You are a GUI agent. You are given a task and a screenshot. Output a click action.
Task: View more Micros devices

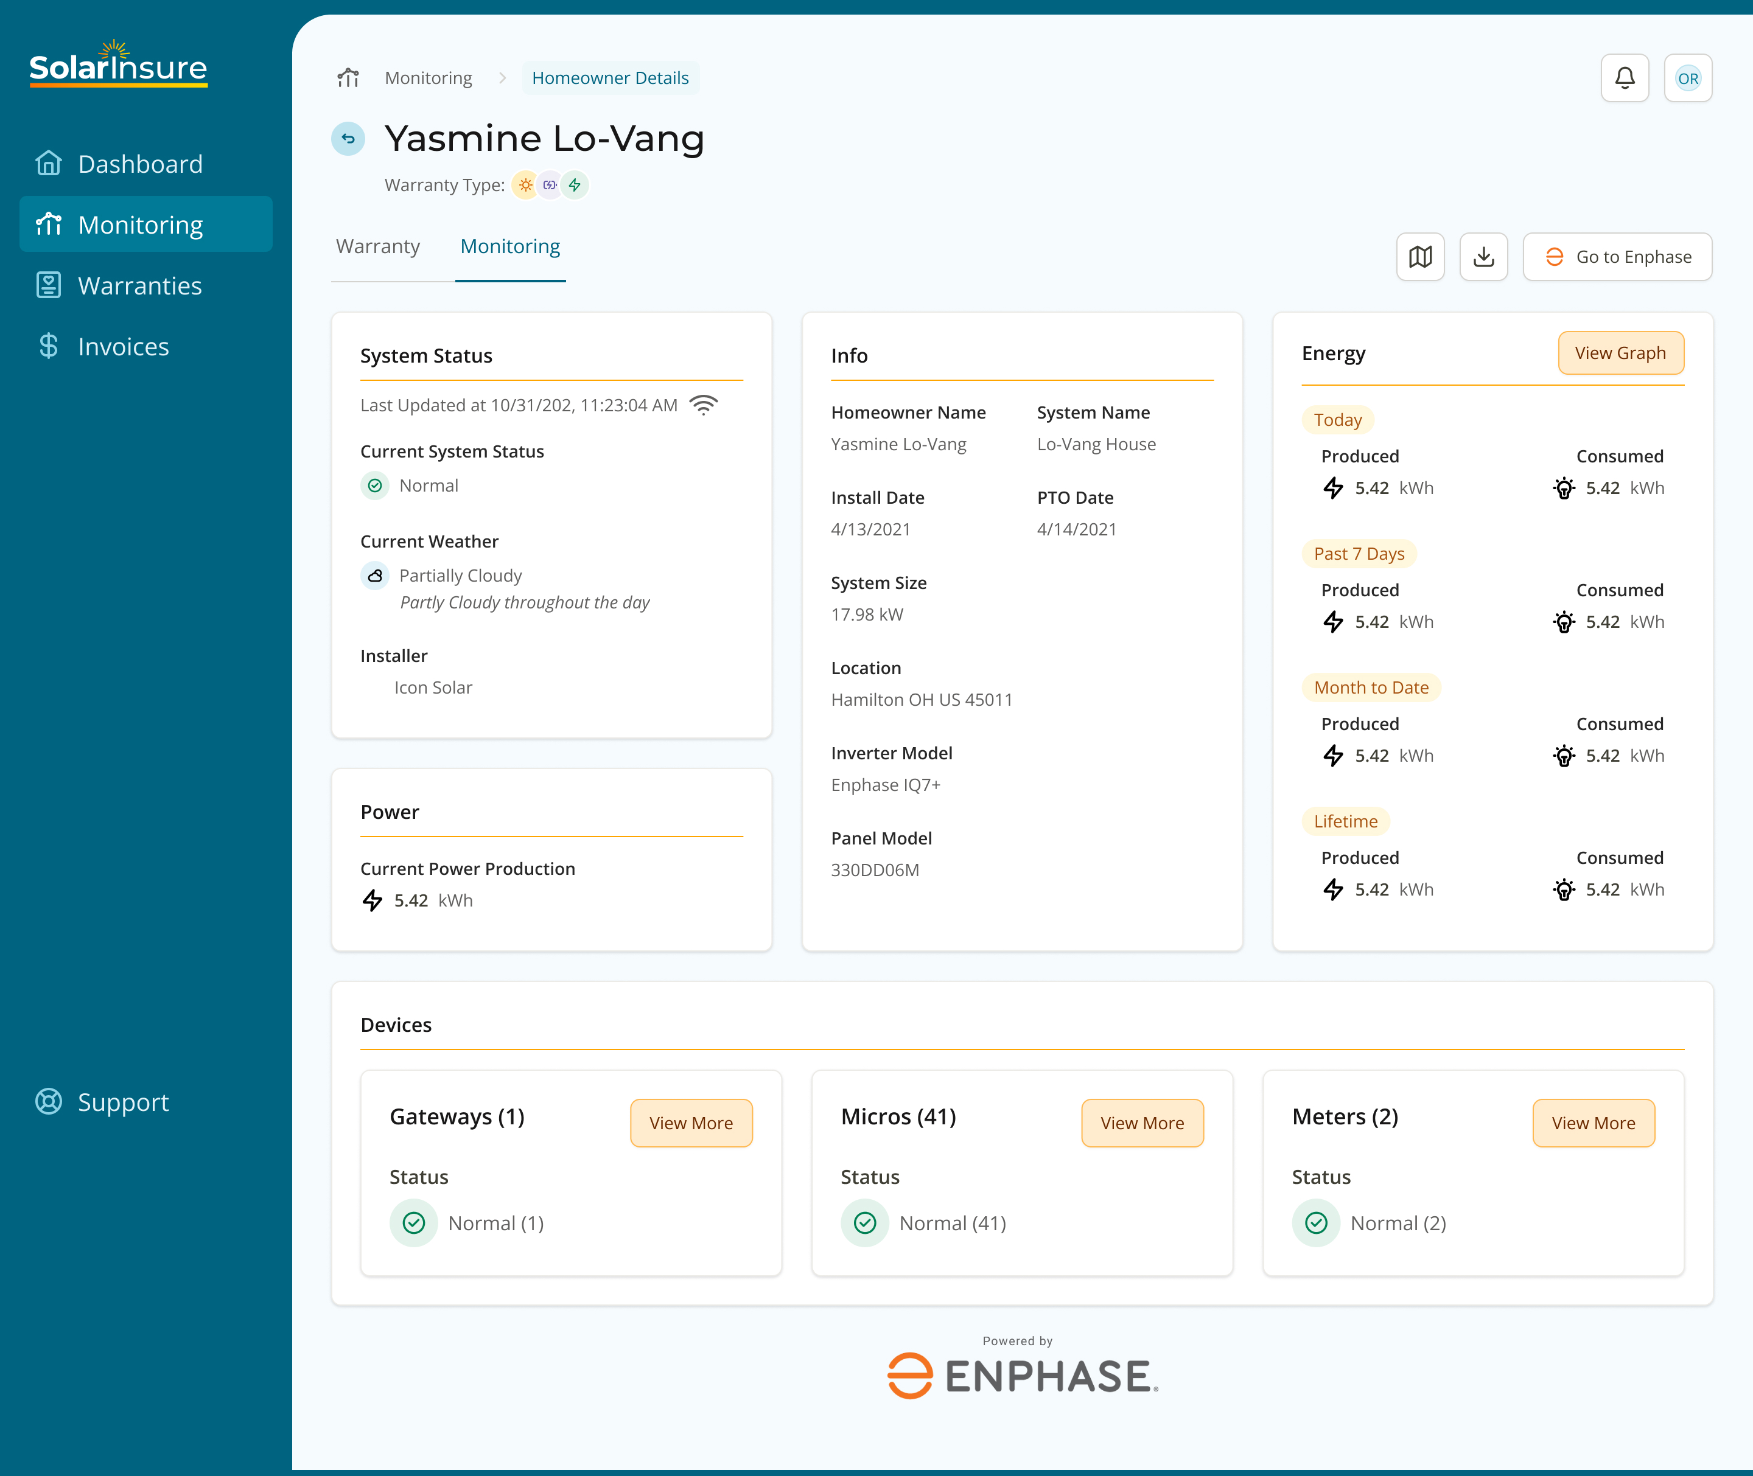(1141, 1123)
